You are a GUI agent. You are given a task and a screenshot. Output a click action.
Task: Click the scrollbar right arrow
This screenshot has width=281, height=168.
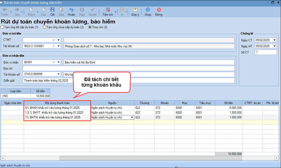point(277,158)
